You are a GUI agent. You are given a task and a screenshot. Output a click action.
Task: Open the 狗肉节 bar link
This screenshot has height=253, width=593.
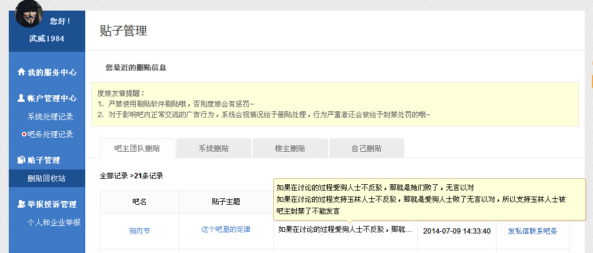139,231
